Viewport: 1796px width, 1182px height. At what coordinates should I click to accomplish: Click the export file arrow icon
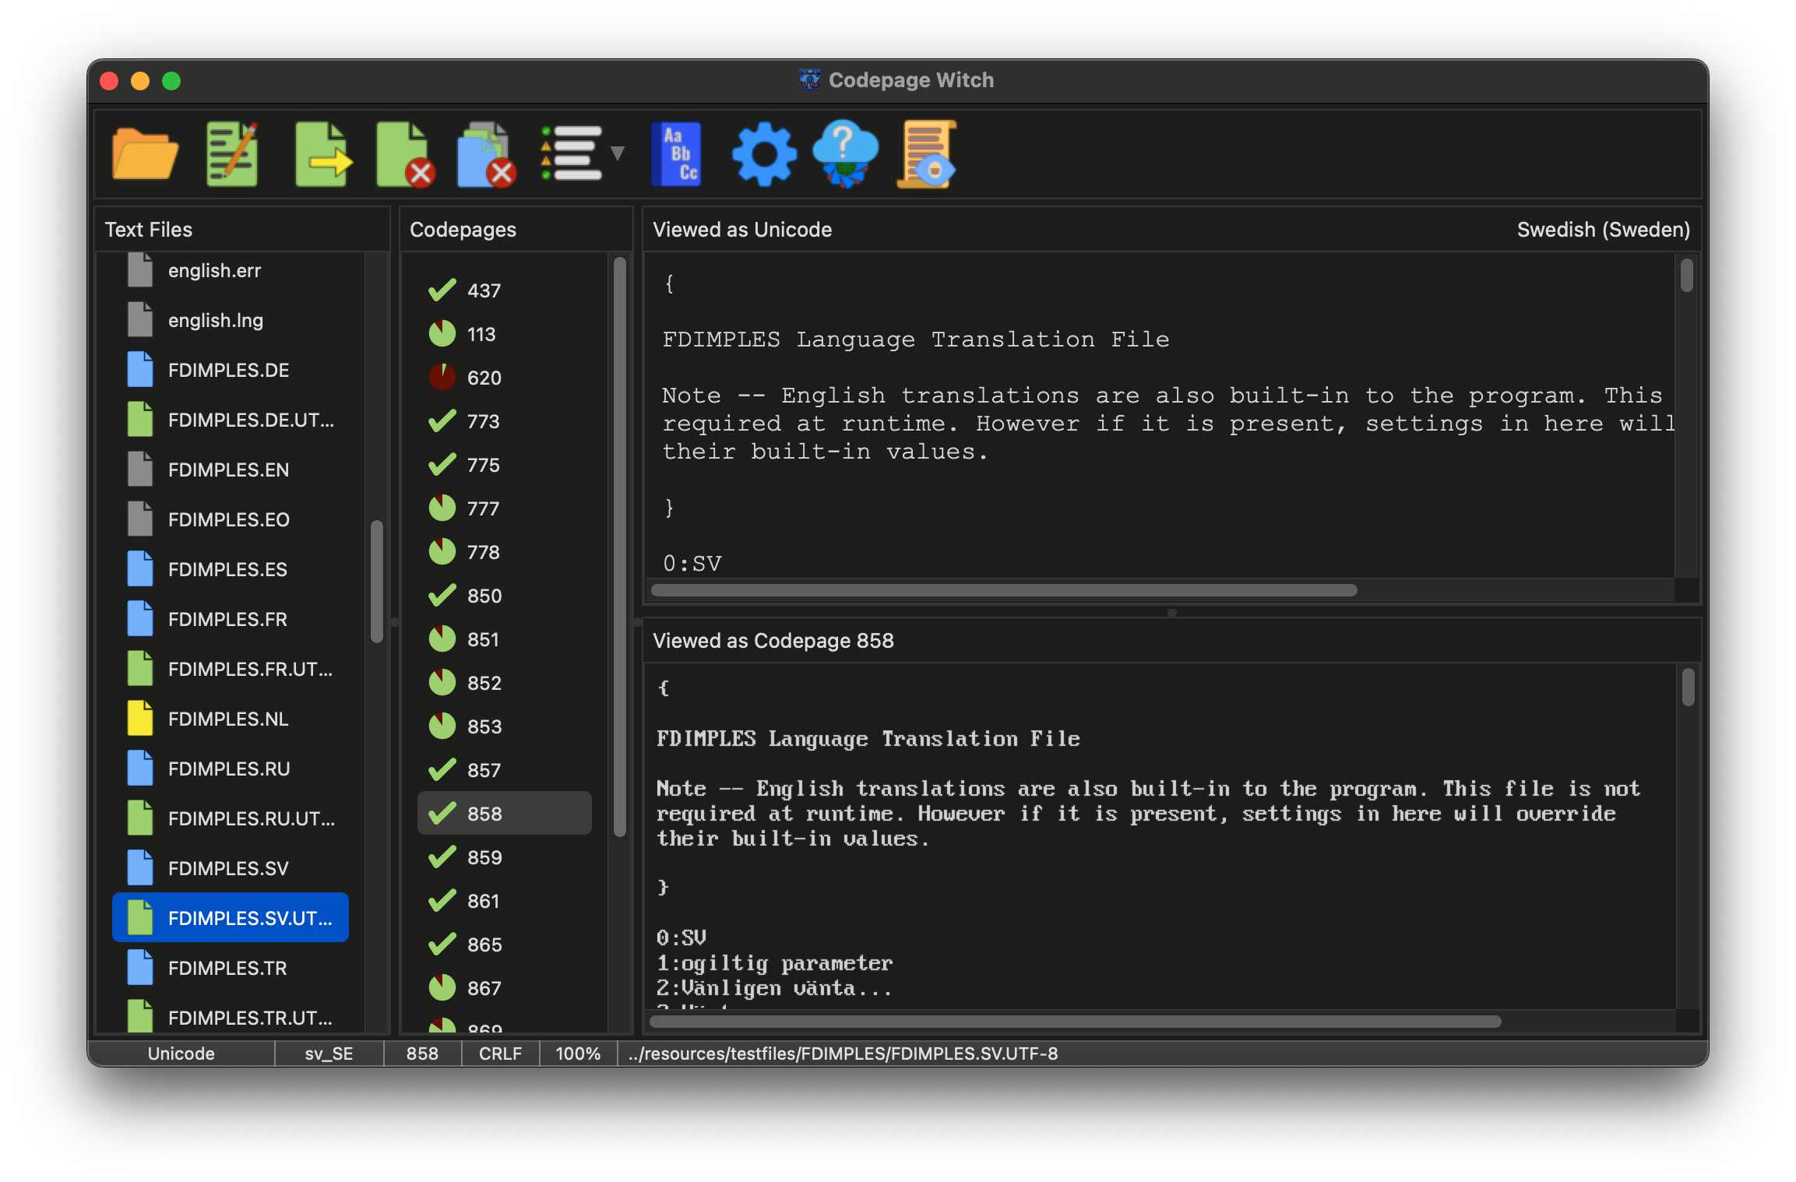pos(322,153)
